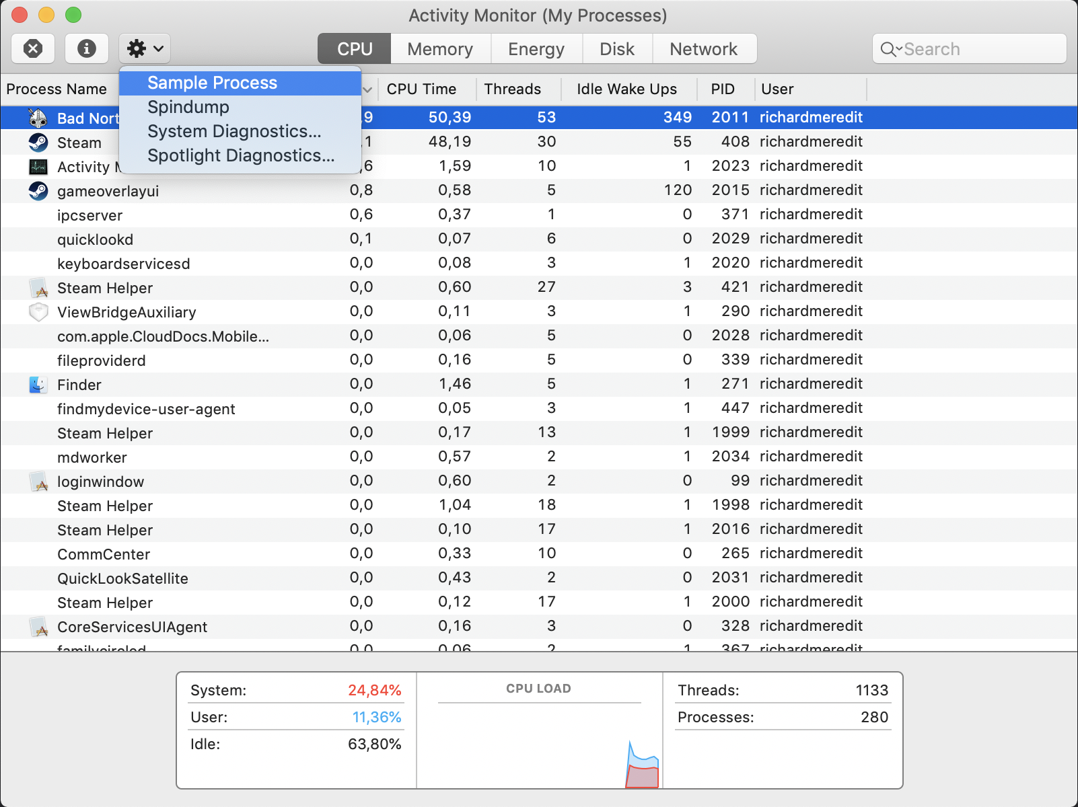1078x807 pixels.
Task: Click the User 11,36% value
Action: pyautogui.click(x=377, y=718)
